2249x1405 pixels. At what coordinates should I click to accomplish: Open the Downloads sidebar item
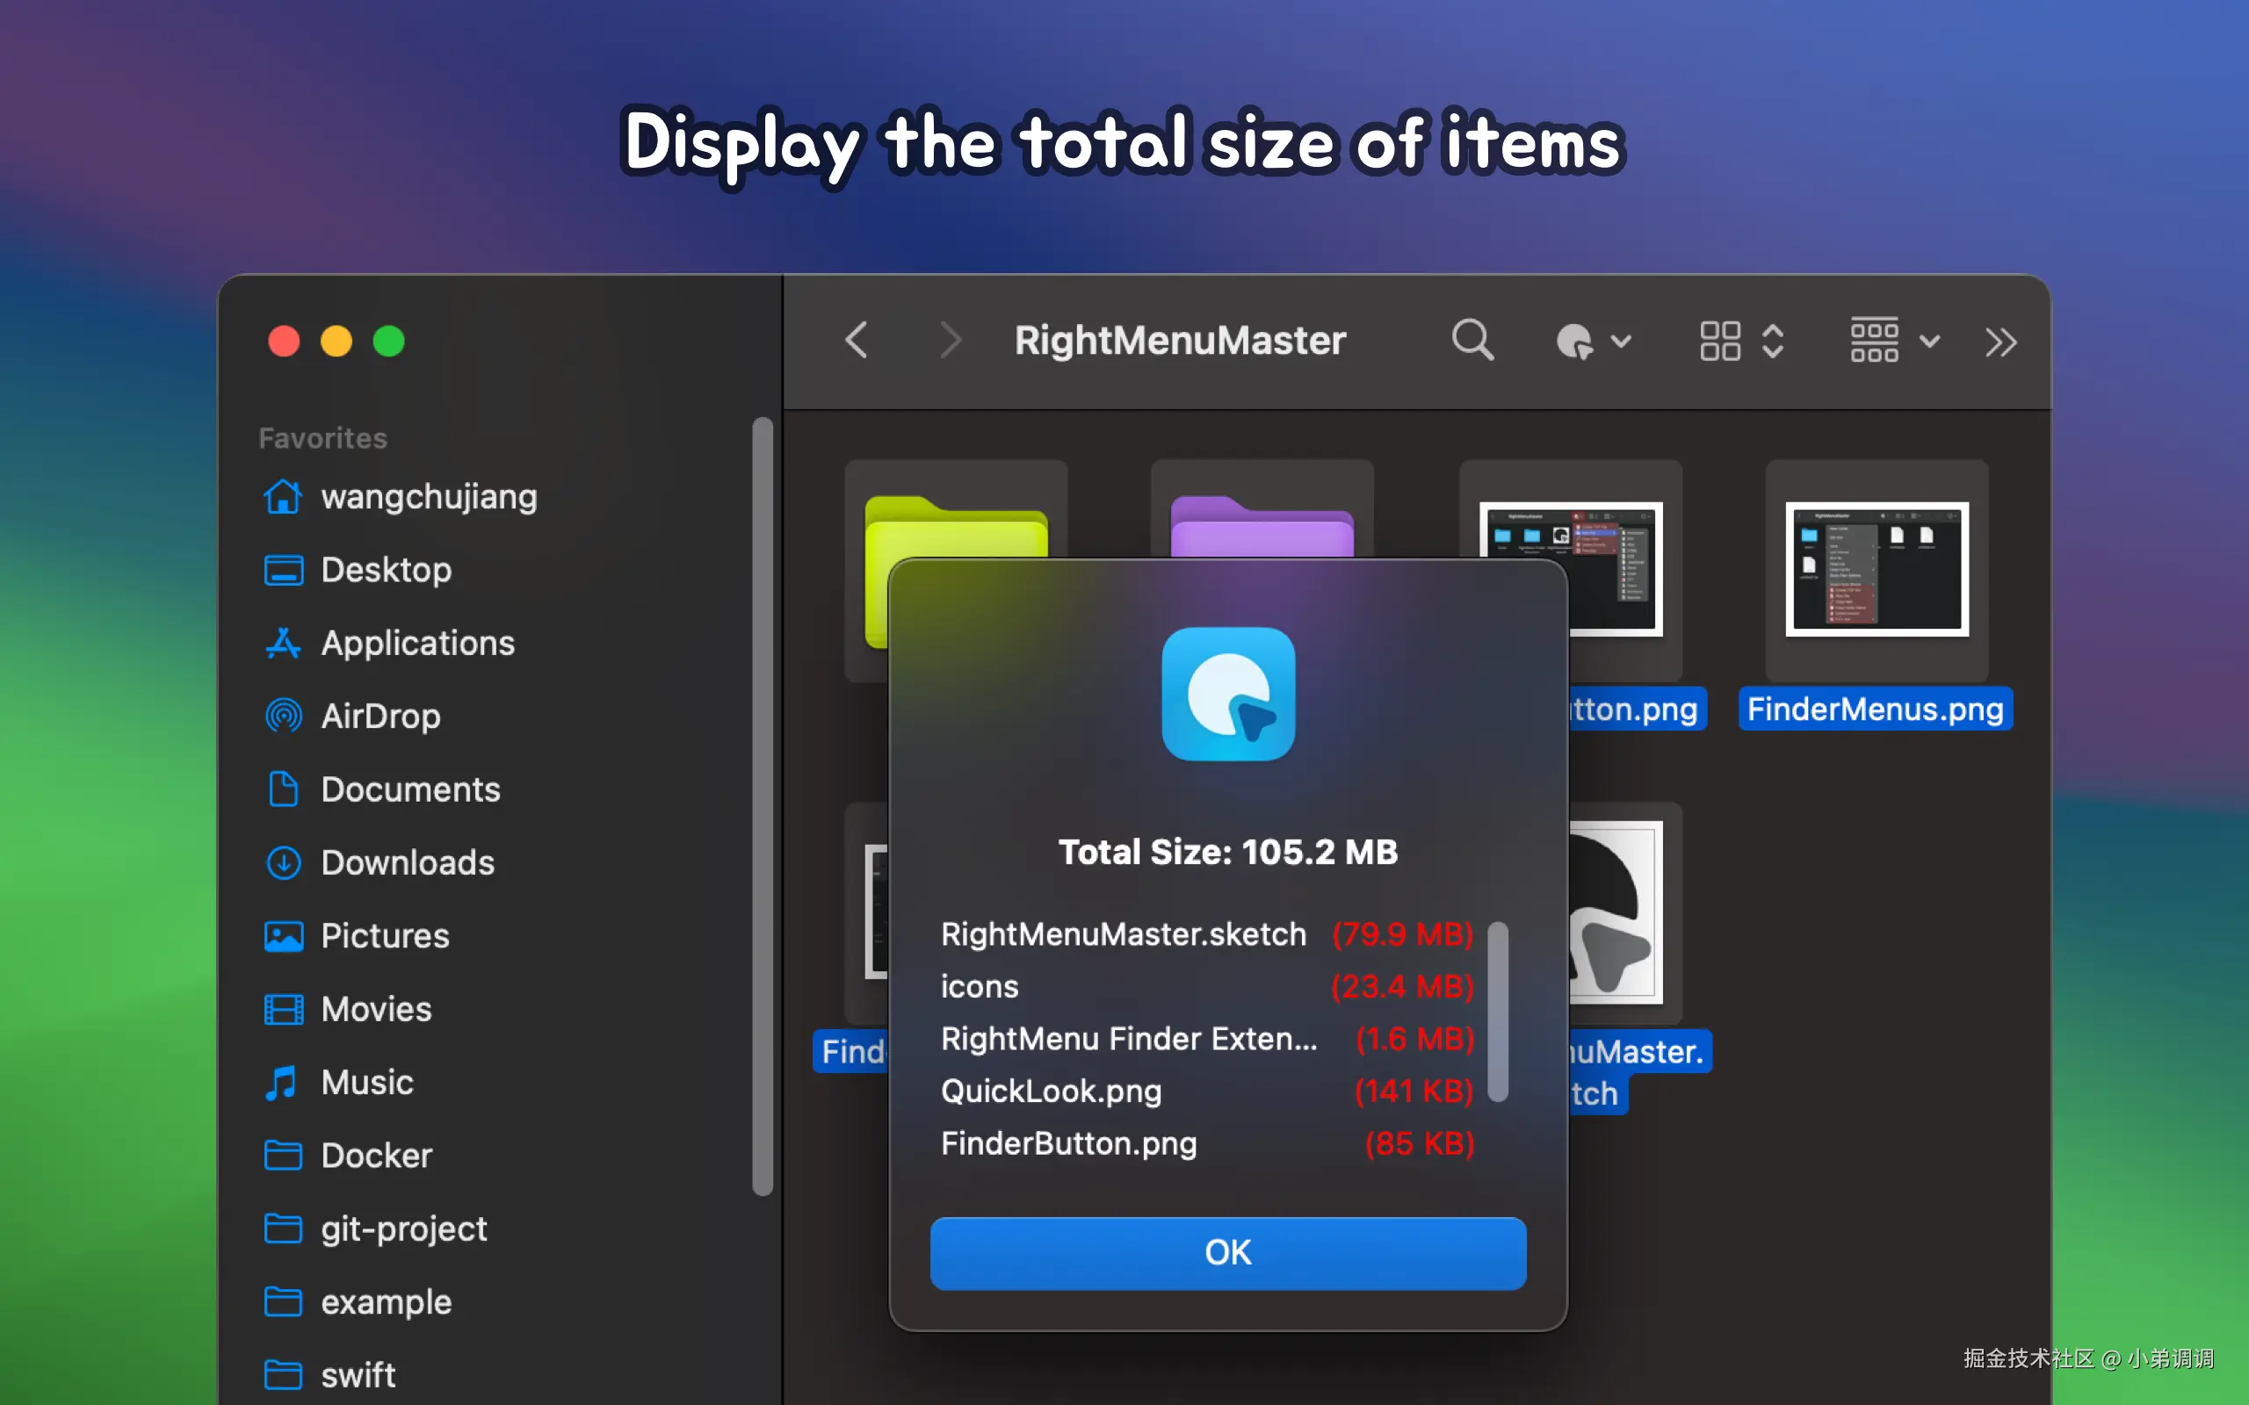tap(407, 862)
